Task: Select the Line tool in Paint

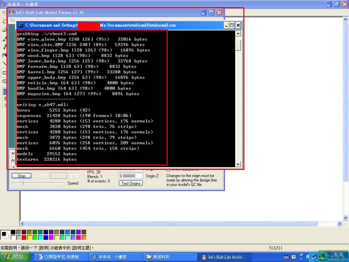Action: tap(4, 64)
